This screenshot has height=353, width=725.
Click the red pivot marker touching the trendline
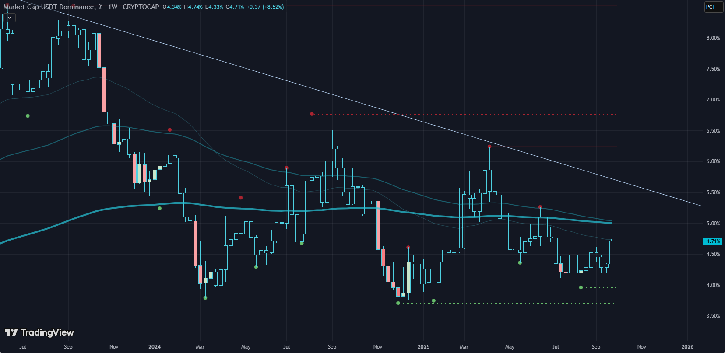(x=489, y=147)
